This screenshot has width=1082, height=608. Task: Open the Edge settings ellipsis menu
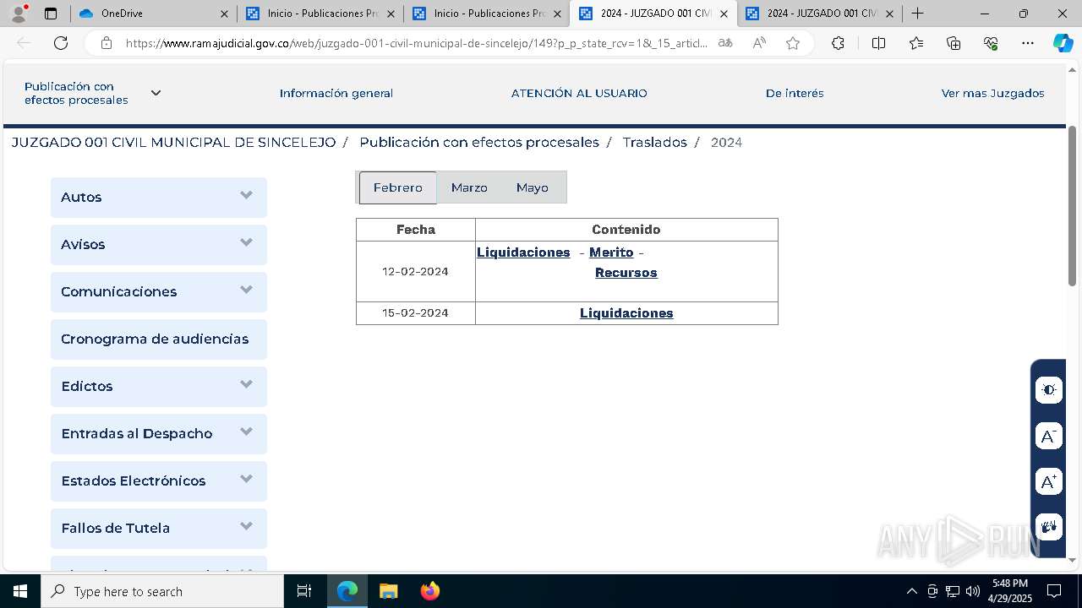coord(1028,43)
